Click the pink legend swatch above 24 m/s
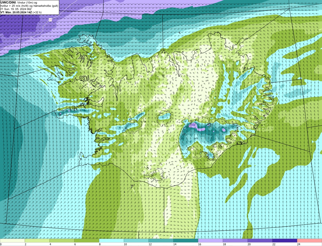The image size is (322, 246). pyautogui.click(x=310, y=240)
